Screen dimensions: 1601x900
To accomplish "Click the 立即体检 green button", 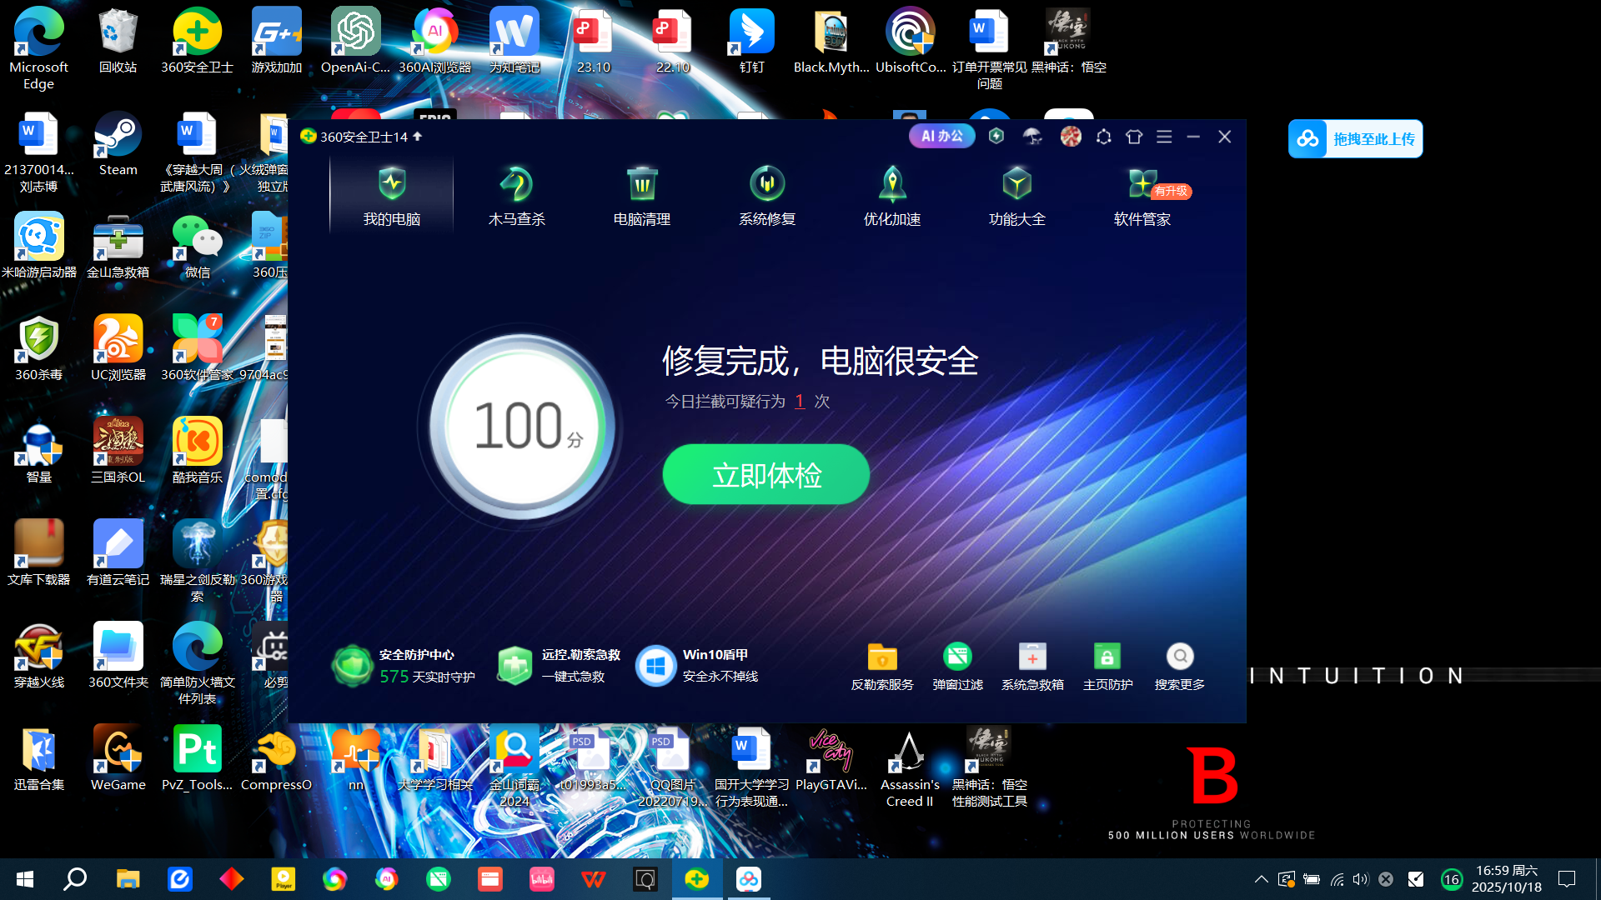I will click(x=766, y=474).
